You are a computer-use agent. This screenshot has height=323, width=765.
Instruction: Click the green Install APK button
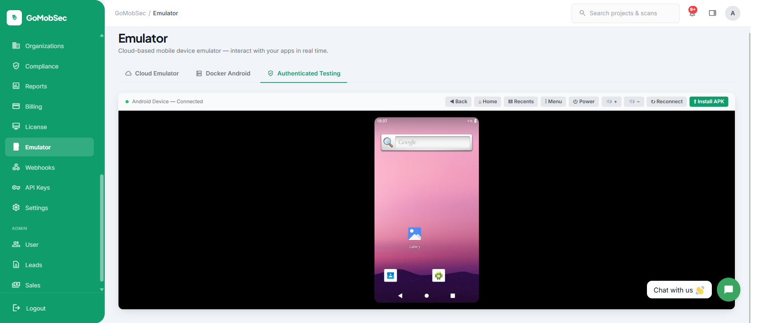click(x=709, y=101)
